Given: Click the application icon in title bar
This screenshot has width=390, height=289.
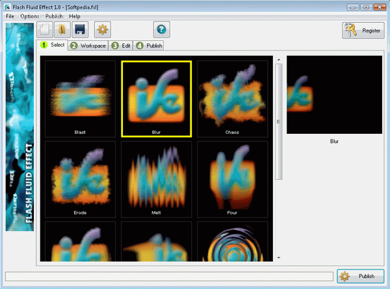Looking at the screenshot, I should 7,7.
